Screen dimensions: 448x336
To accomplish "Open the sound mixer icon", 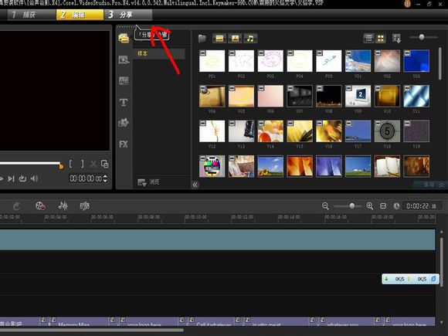I will coord(63,206).
